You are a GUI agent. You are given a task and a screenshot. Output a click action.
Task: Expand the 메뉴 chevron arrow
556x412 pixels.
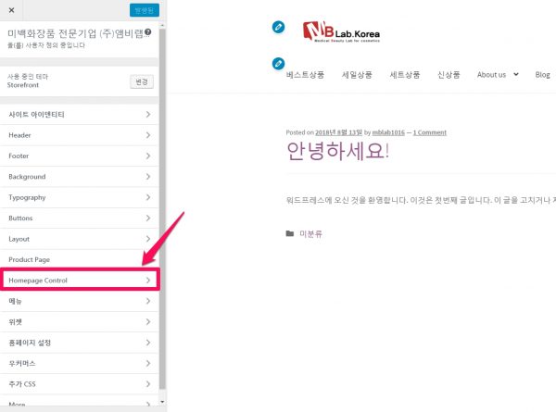(148, 301)
